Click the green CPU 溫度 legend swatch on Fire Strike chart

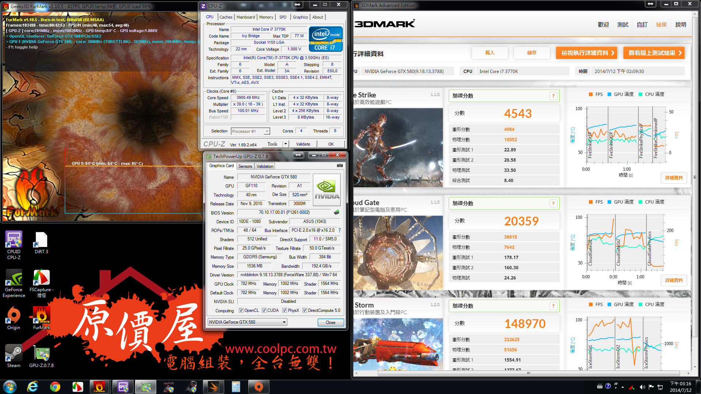(x=640, y=94)
